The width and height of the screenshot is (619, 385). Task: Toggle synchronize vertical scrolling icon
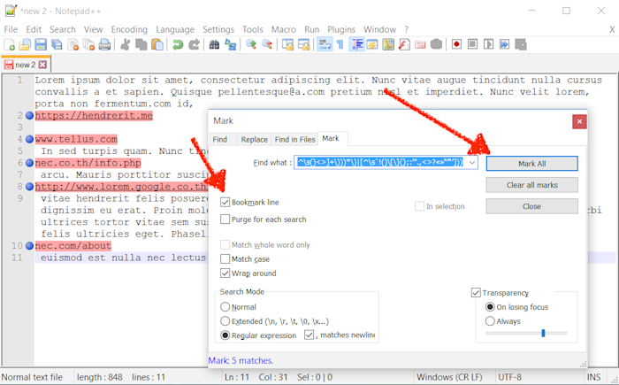click(287, 44)
